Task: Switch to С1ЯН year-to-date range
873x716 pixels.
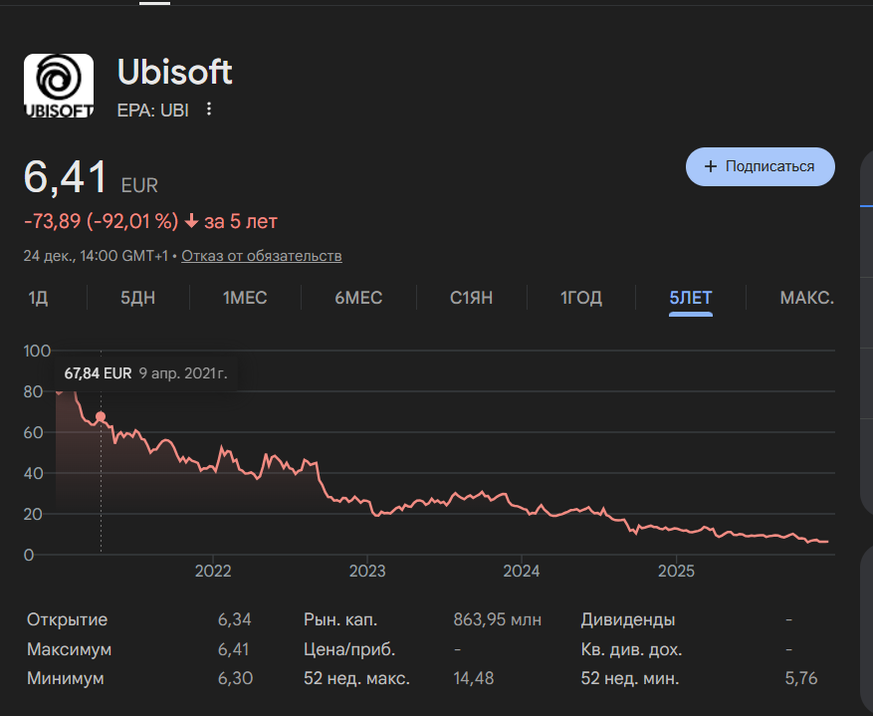Action: point(472,298)
